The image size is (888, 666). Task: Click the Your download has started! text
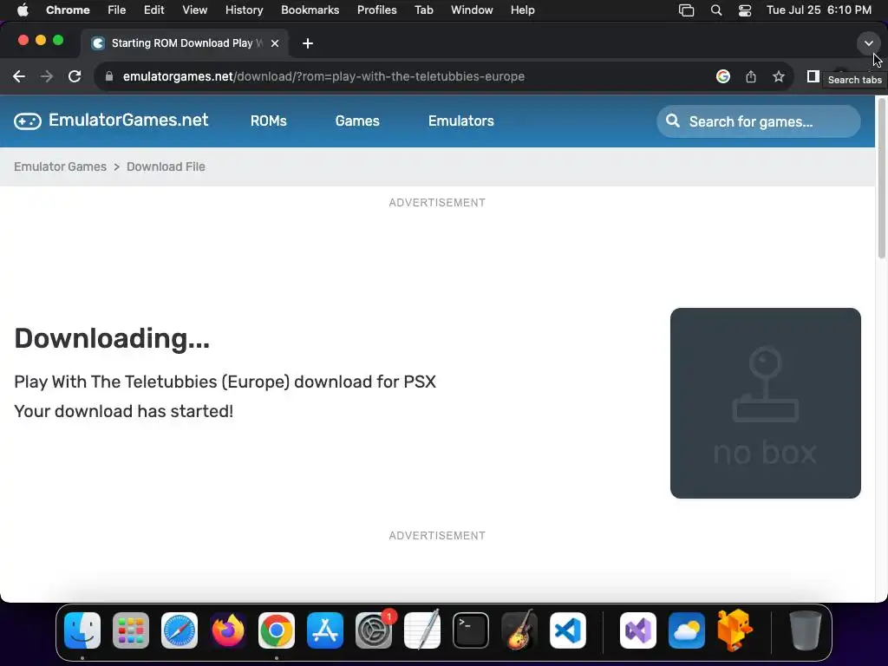tap(123, 411)
